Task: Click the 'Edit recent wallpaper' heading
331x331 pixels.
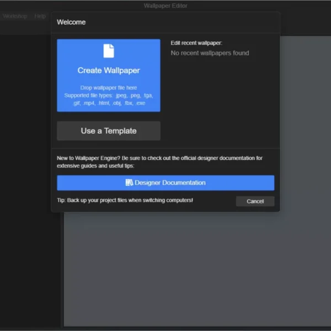Action: (196, 42)
